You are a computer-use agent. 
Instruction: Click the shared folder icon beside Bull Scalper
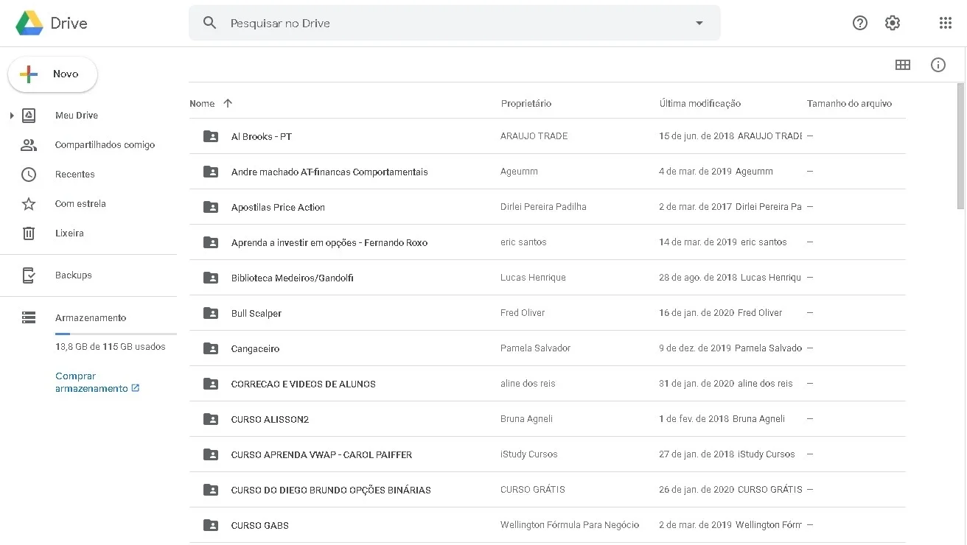point(211,313)
